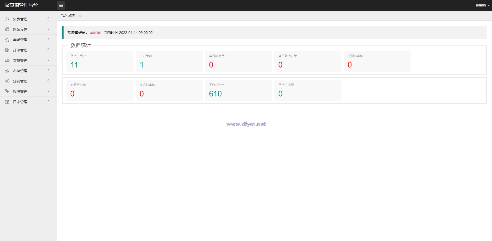Click the 充值待审核 label

point(78,85)
